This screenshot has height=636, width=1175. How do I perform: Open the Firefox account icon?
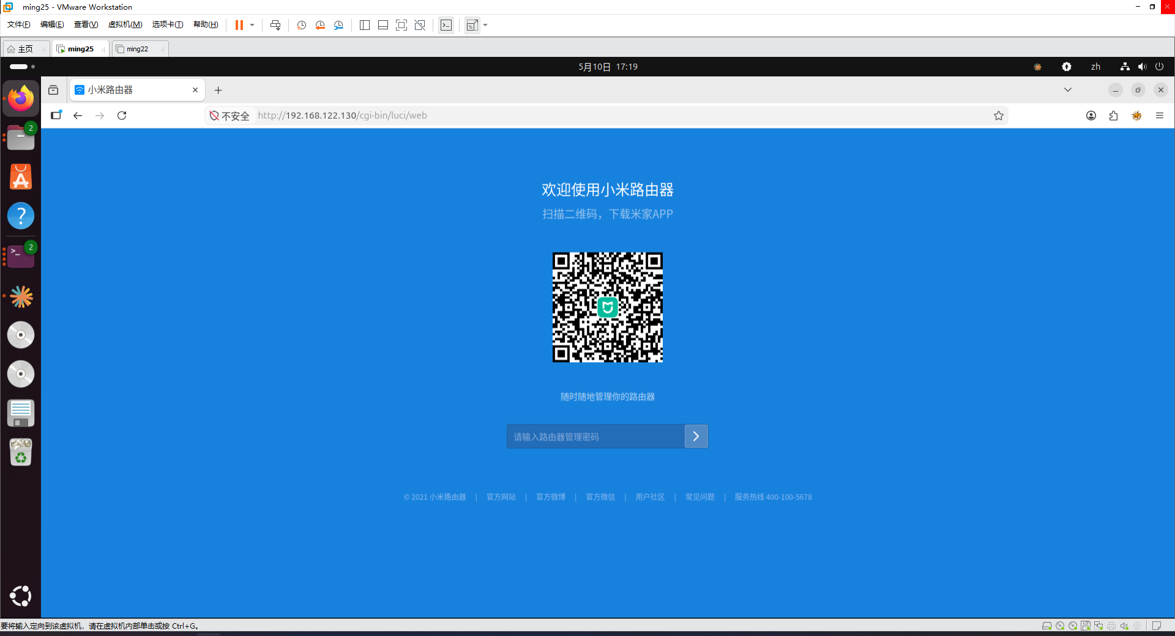(1091, 116)
